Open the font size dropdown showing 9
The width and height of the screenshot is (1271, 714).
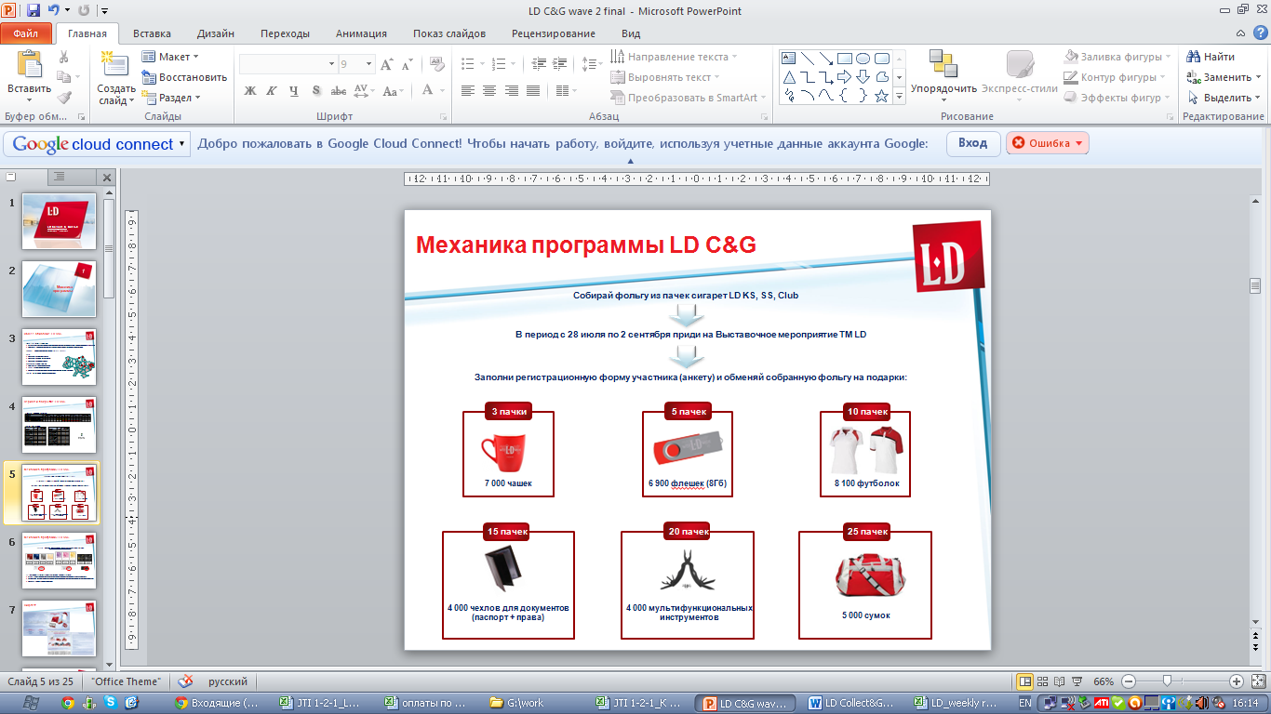pyautogui.click(x=369, y=64)
